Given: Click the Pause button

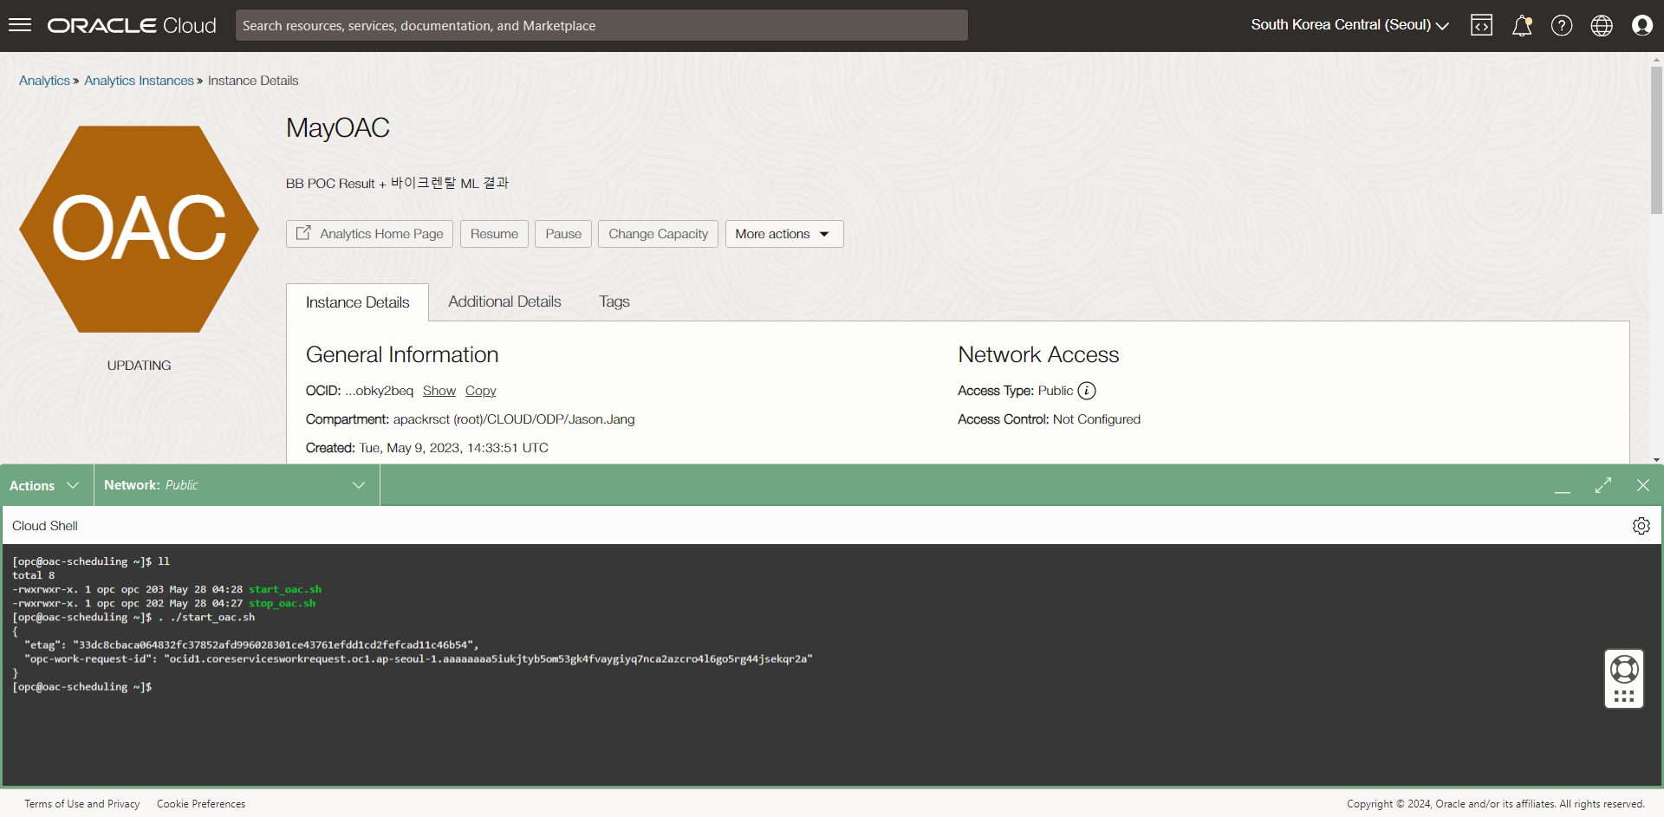Looking at the screenshot, I should click(563, 234).
